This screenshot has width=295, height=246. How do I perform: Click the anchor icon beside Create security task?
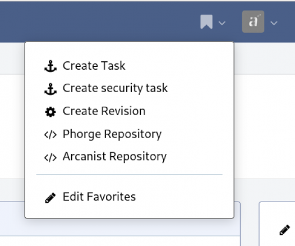coord(50,89)
